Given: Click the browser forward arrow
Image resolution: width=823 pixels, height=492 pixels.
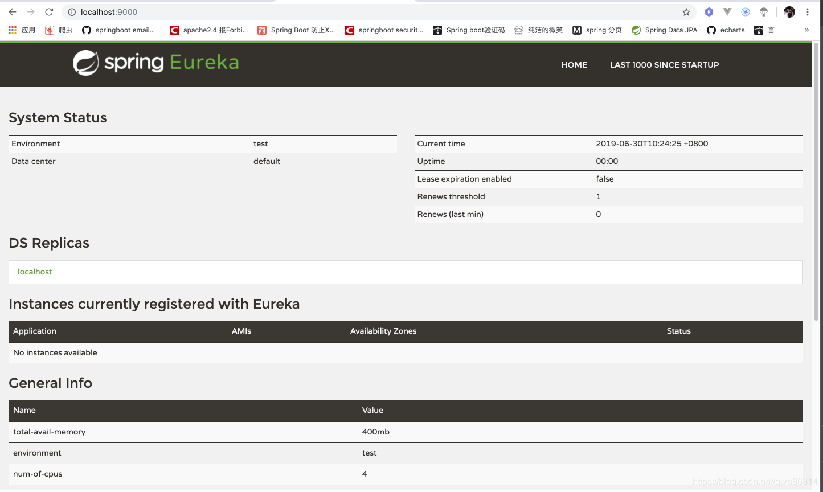Looking at the screenshot, I should pyautogui.click(x=31, y=12).
